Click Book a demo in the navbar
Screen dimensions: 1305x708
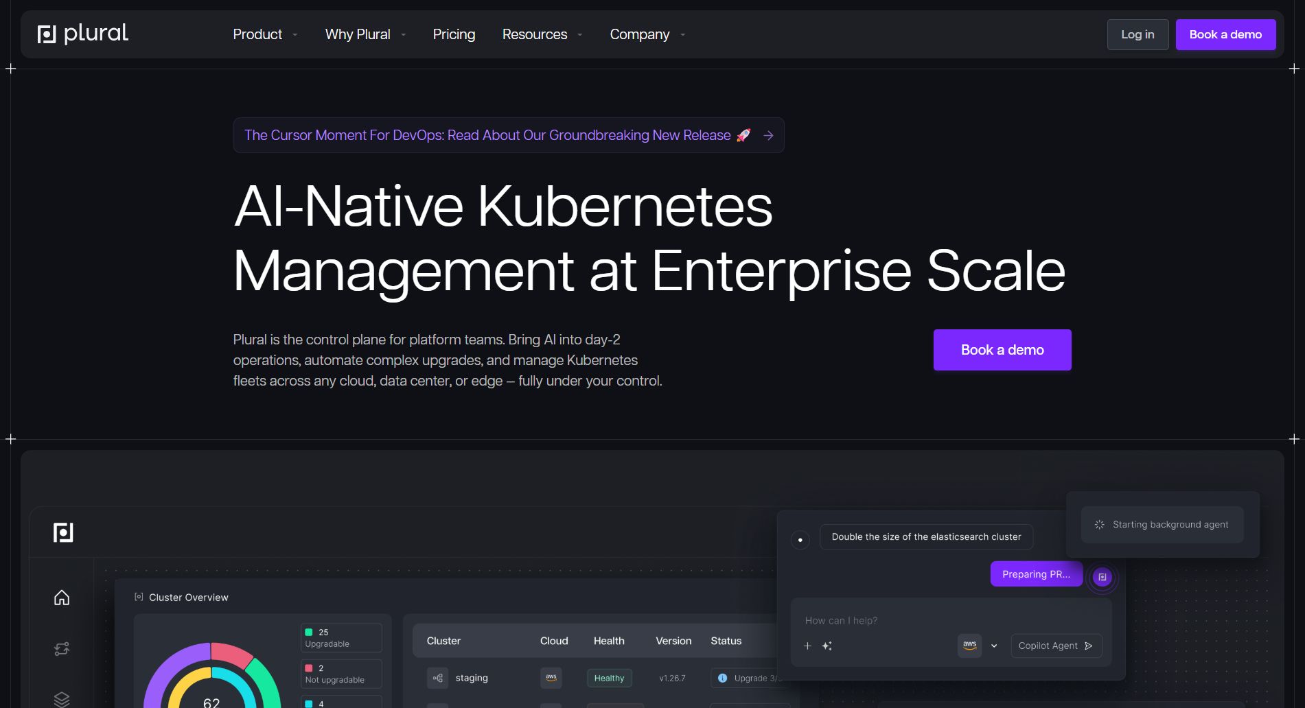(x=1225, y=34)
